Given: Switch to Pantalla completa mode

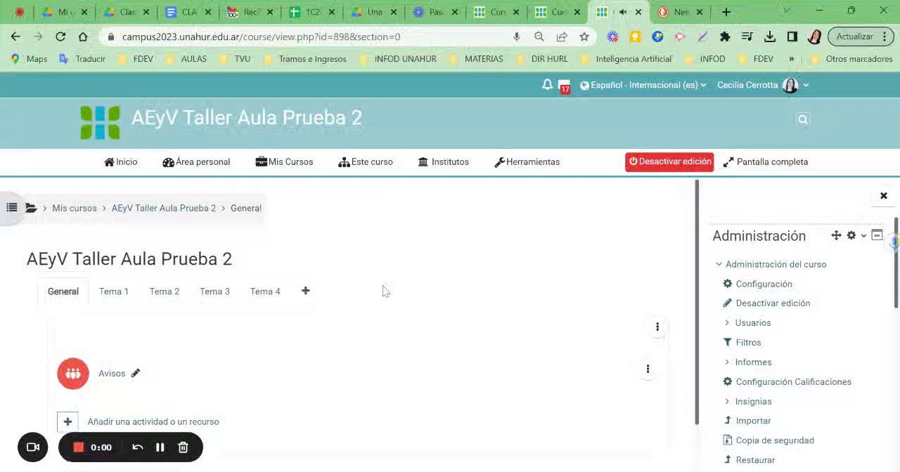Looking at the screenshot, I should coord(766,162).
